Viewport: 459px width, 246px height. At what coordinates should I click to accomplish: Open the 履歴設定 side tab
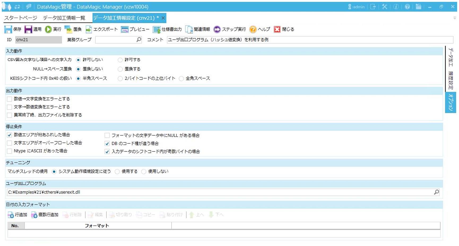[450, 80]
